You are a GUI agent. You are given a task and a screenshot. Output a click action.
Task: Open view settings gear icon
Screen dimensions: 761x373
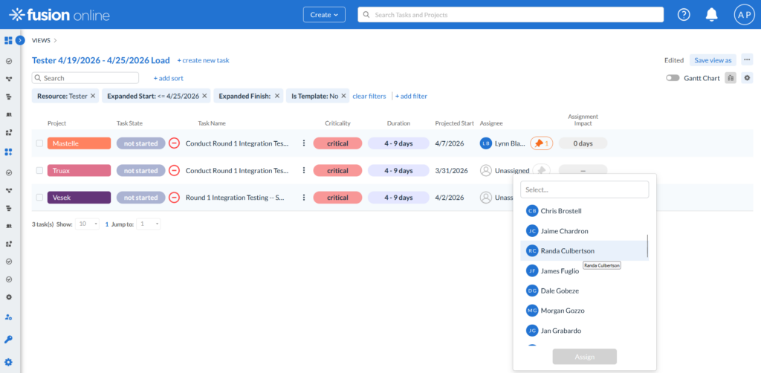[x=747, y=78]
